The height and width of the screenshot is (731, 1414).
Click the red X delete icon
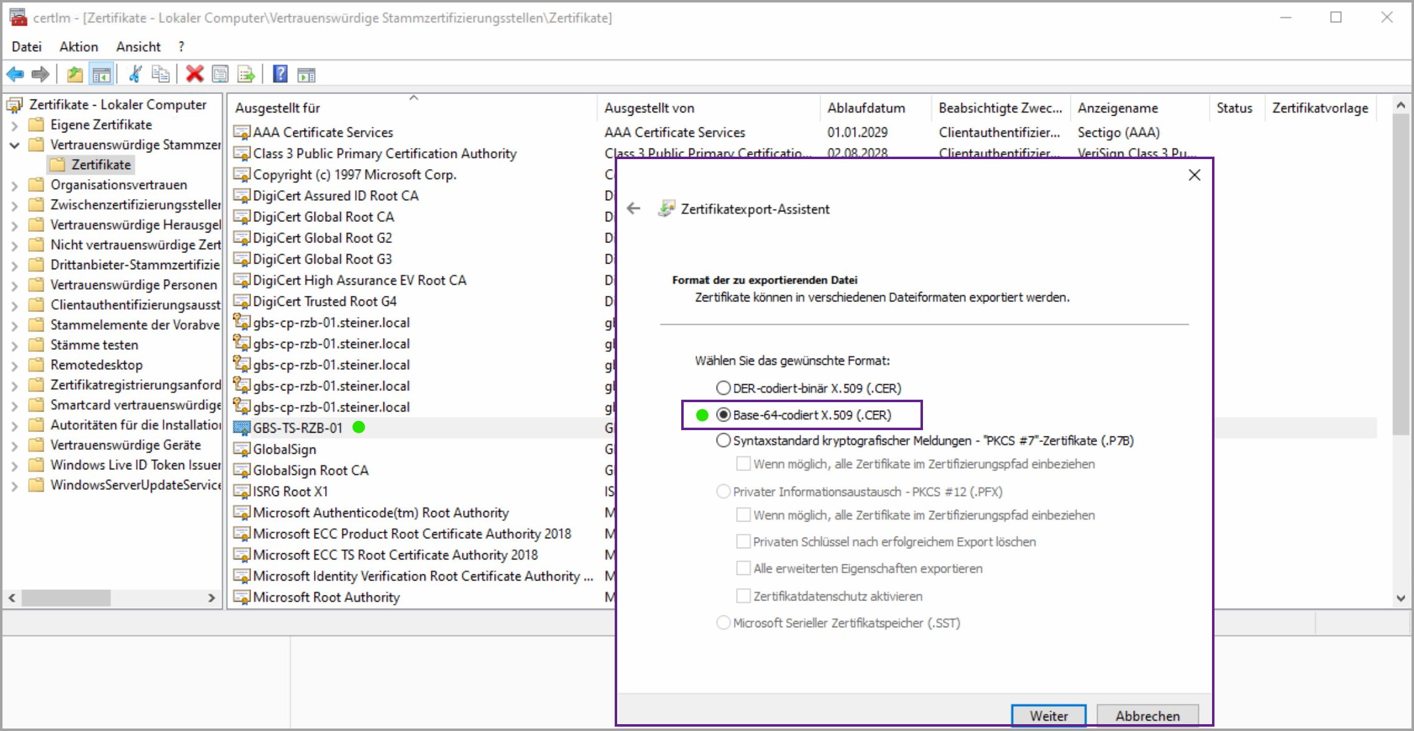pos(195,75)
